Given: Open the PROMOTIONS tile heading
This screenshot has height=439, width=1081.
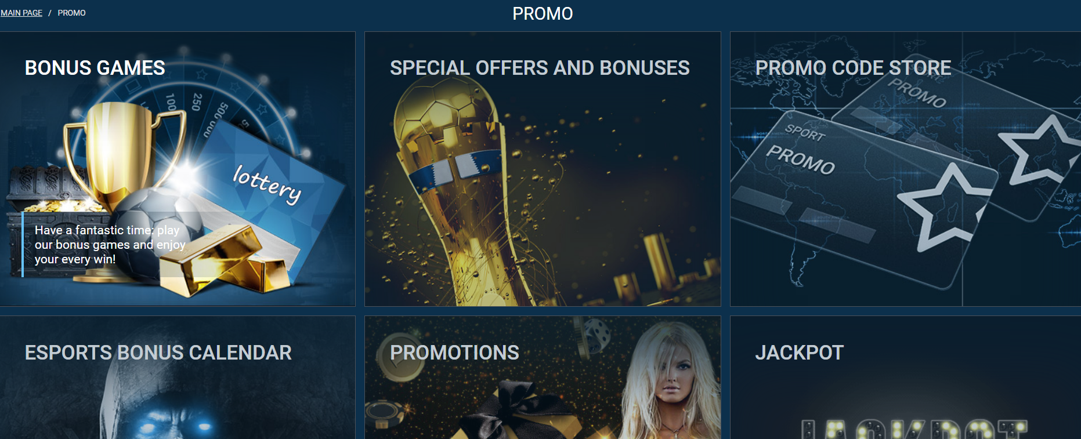Looking at the screenshot, I should tap(454, 353).
